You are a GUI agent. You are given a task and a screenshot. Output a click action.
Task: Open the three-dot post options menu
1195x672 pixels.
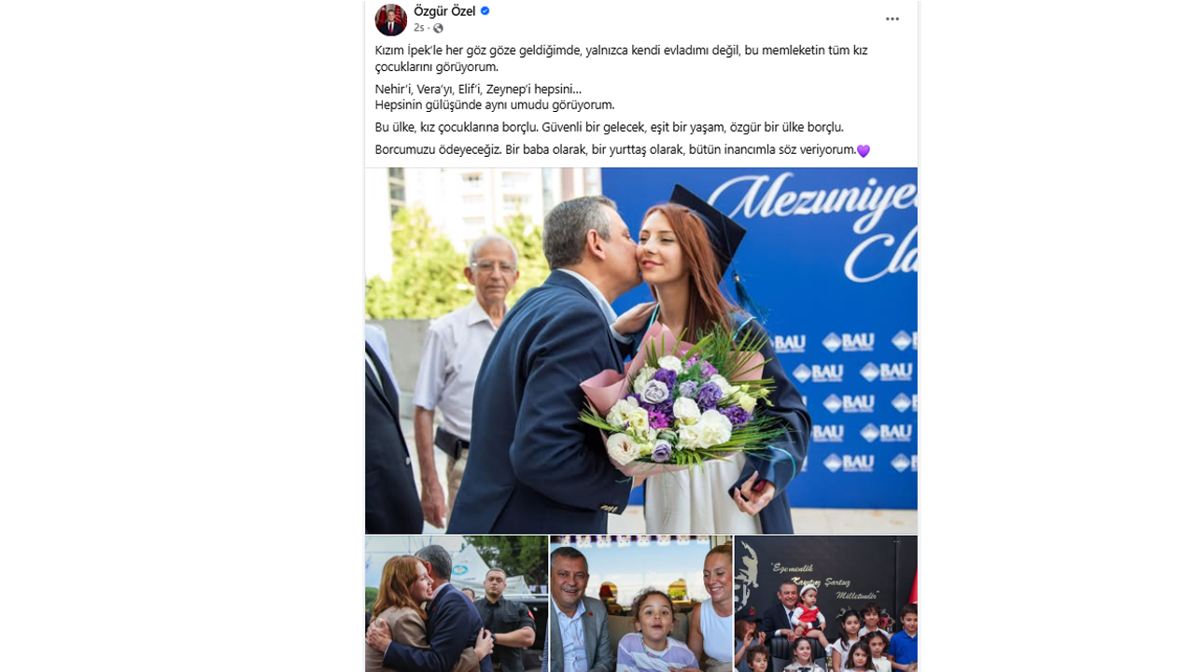click(893, 19)
